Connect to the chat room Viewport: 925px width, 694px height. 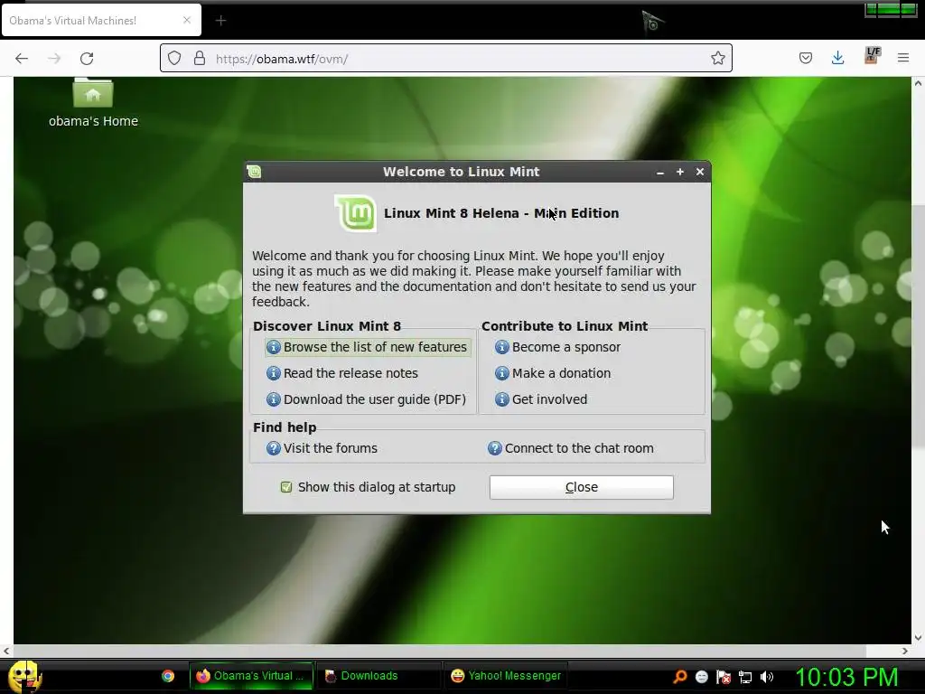click(571, 448)
